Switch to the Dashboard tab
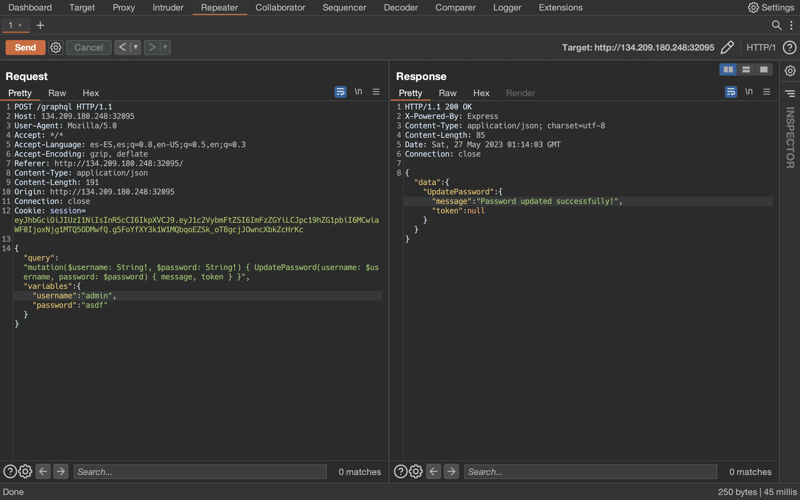This screenshot has width=800, height=500. (30, 7)
